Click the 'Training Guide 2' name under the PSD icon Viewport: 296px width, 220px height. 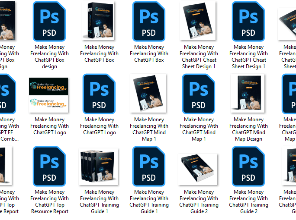[x=249, y=201]
